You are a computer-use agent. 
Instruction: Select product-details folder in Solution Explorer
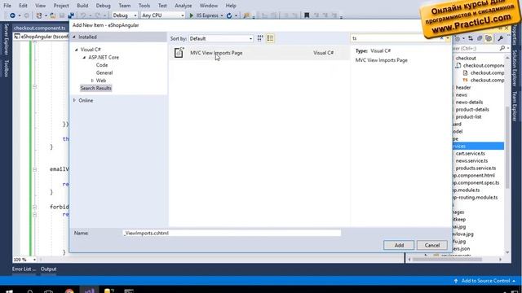[472, 110]
